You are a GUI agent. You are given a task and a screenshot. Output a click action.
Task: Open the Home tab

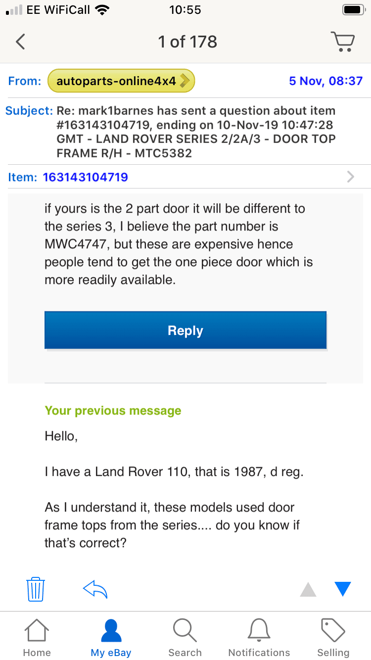(x=37, y=639)
